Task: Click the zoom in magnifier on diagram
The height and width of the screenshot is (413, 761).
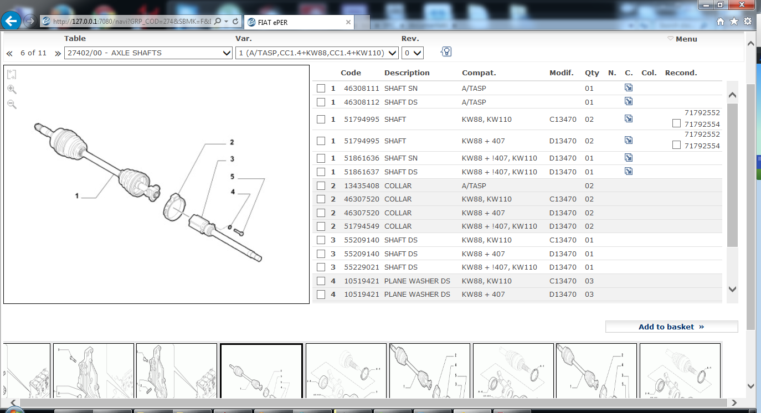Action: (12, 89)
